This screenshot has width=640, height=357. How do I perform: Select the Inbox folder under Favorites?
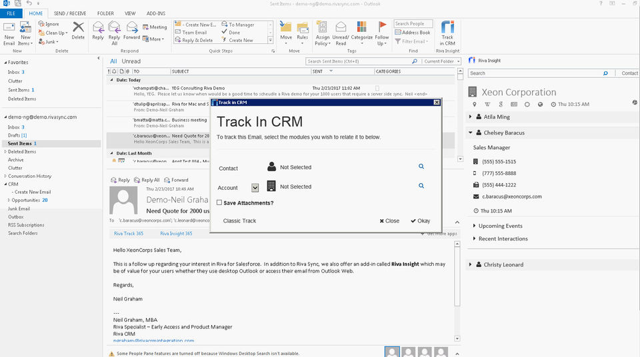pyautogui.click(x=13, y=72)
